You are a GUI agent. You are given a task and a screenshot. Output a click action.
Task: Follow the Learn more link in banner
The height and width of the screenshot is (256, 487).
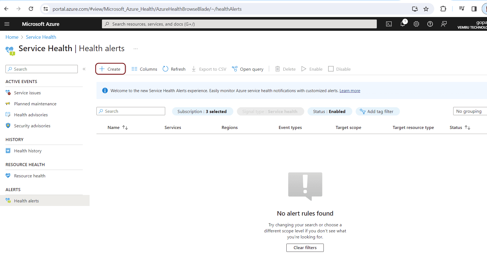point(350,91)
